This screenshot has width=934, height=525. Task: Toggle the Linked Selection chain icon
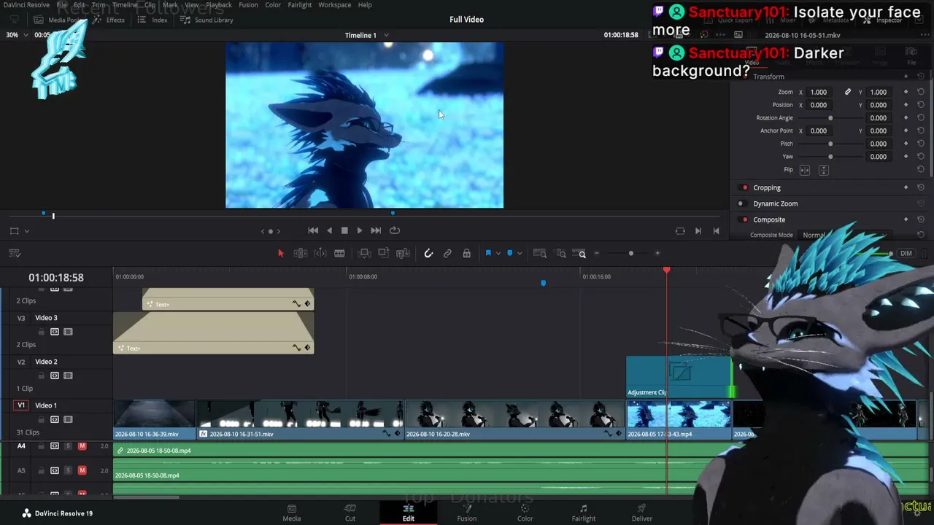[447, 254]
